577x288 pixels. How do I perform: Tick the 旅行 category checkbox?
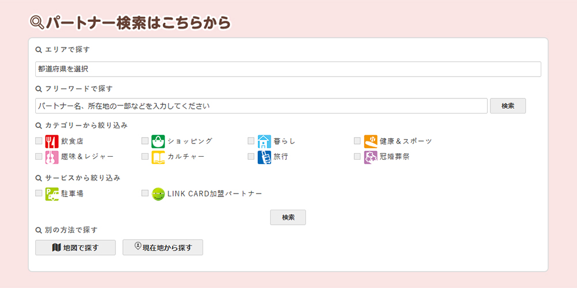pos(251,157)
